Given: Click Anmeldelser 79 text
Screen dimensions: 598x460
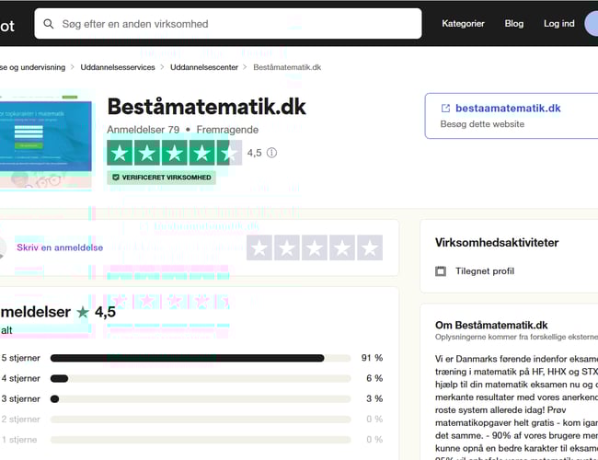Looking at the screenshot, I should tap(143, 130).
